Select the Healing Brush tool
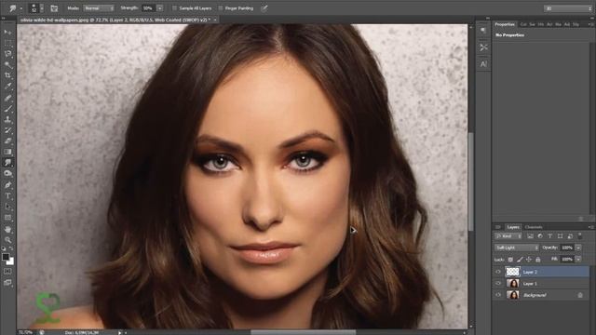 tap(7, 98)
